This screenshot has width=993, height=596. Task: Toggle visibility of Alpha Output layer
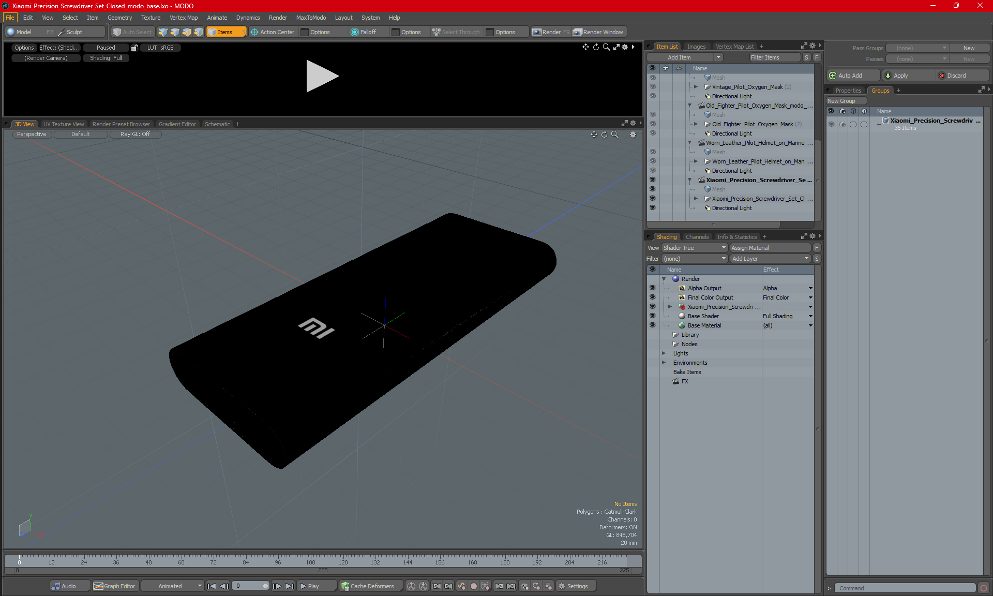pyautogui.click(x=652, y=288)
